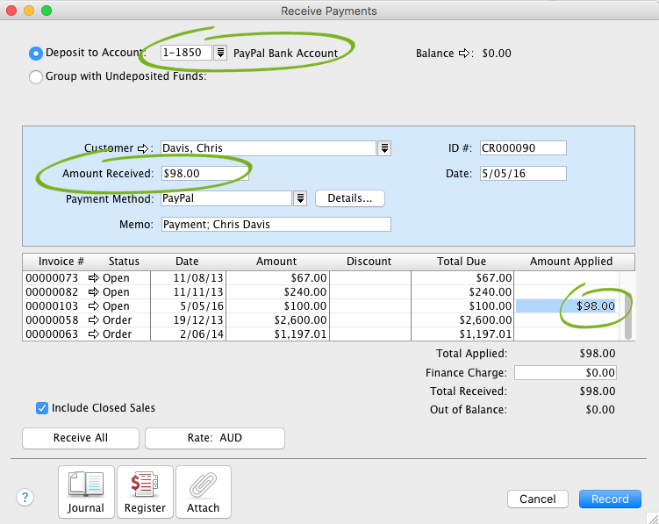Select Deposit to Account radio button

[x=36, y=53]
